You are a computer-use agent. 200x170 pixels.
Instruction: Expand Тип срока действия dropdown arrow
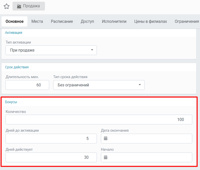[140, 85]
